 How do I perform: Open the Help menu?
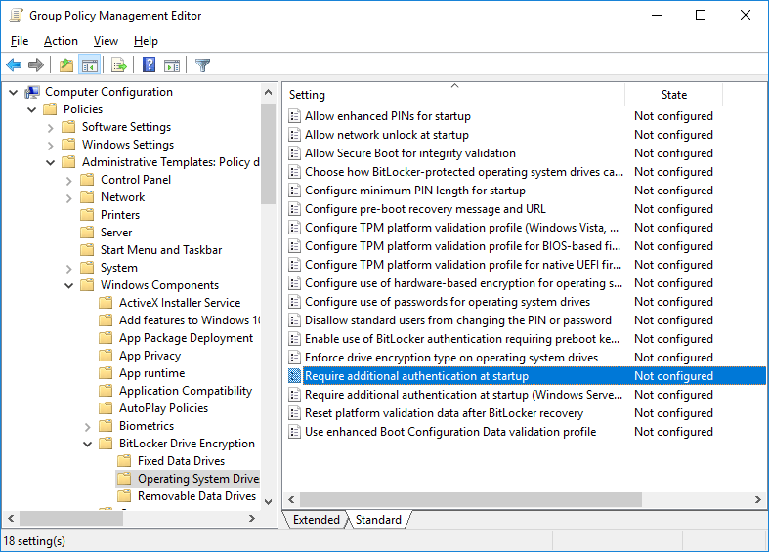(x=146, y=41)
